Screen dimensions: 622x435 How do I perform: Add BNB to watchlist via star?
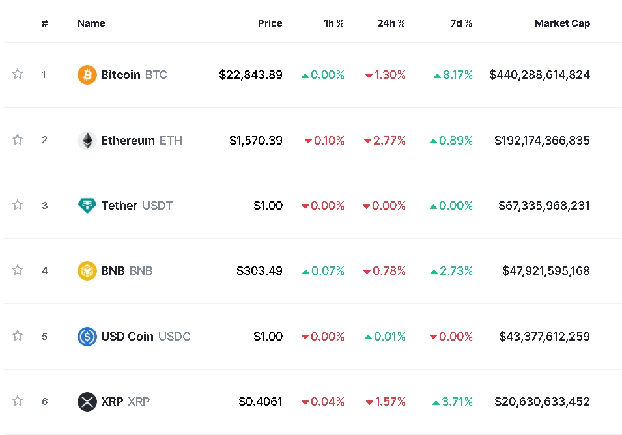pos(18,270)
